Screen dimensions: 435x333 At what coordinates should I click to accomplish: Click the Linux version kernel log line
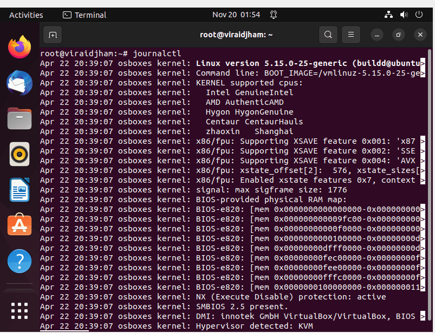click(x=232, y=63)
